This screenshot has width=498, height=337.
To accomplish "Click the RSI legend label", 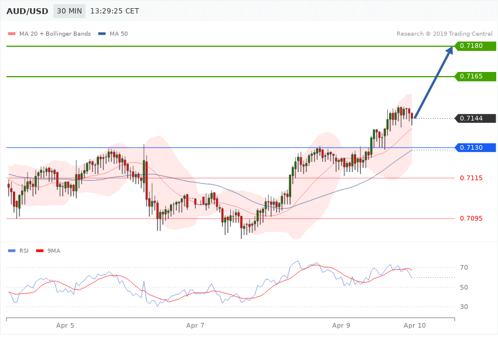I will click(24, 251).
